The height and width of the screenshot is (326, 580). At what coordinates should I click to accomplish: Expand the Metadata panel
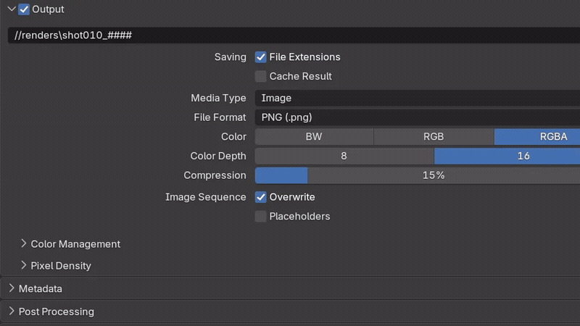tap(12, 288)
